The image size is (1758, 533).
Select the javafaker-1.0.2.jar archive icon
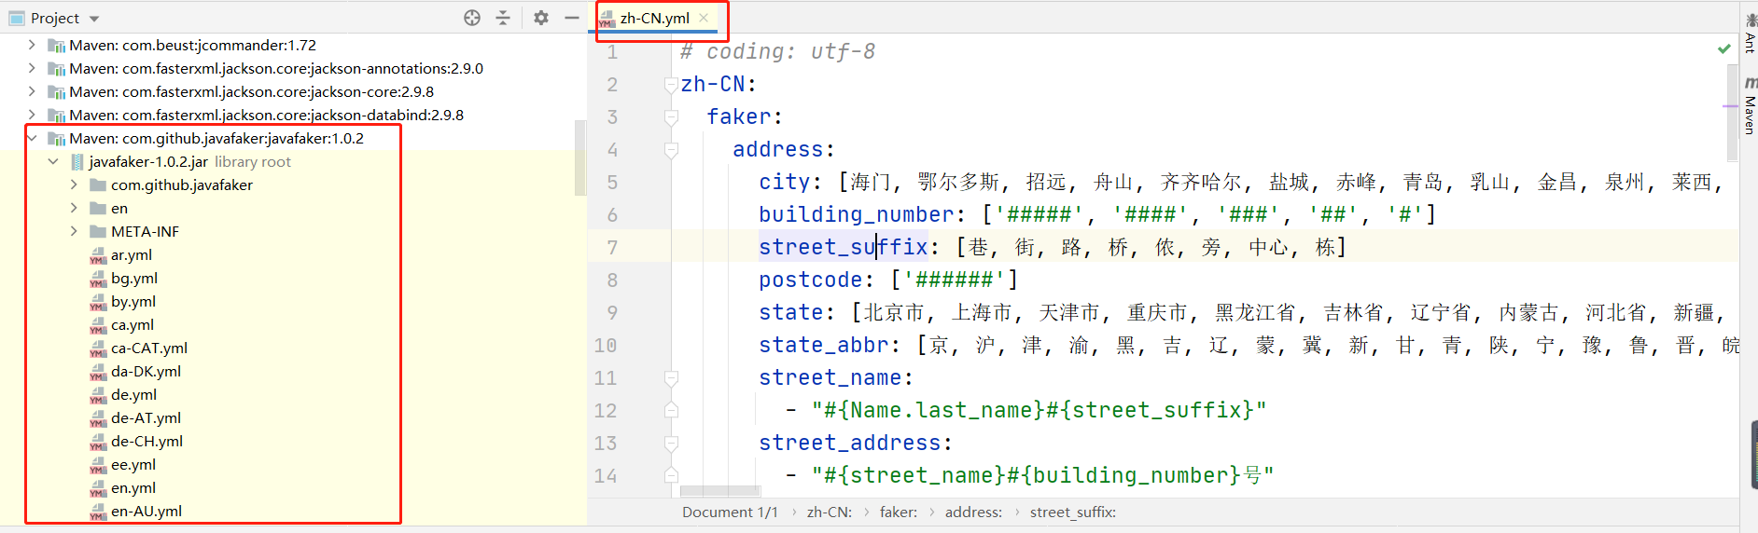[77, 161]
